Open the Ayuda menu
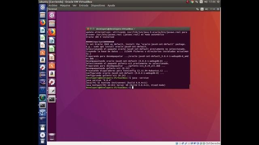This screenshot has height=145, width=259. pyautogui.click(x=111, y=5)
